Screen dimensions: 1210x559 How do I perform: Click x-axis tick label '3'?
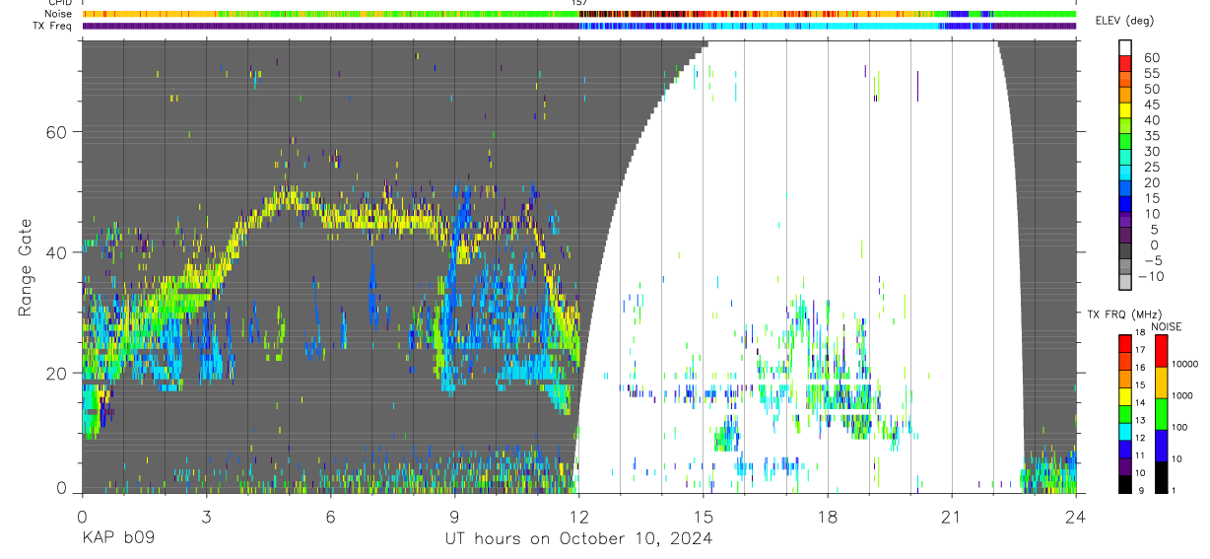coord(206,517)
